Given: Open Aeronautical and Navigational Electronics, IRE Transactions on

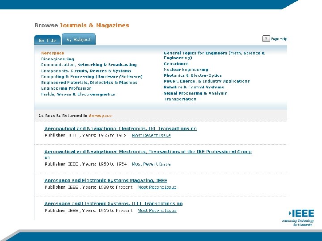Looking at the screenshot, I should click(x=121, y=129).
